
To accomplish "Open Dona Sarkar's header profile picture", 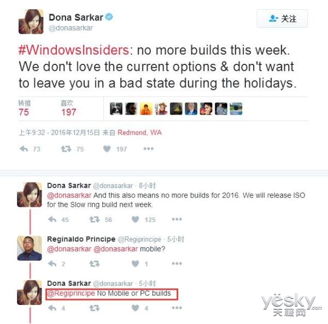I will coord(31,21).
